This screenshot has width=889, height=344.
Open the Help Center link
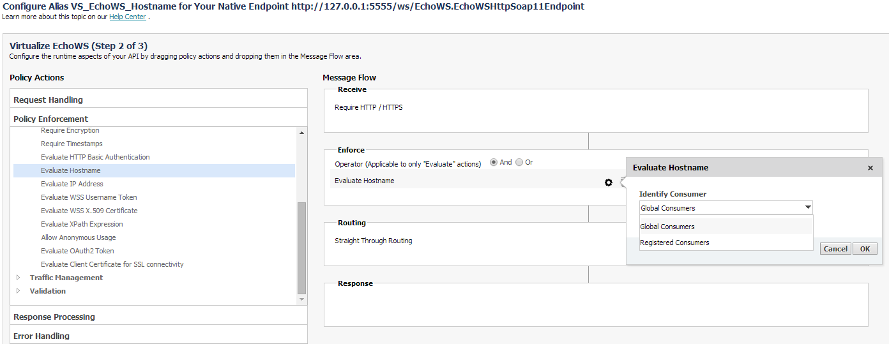click(128, 17)
